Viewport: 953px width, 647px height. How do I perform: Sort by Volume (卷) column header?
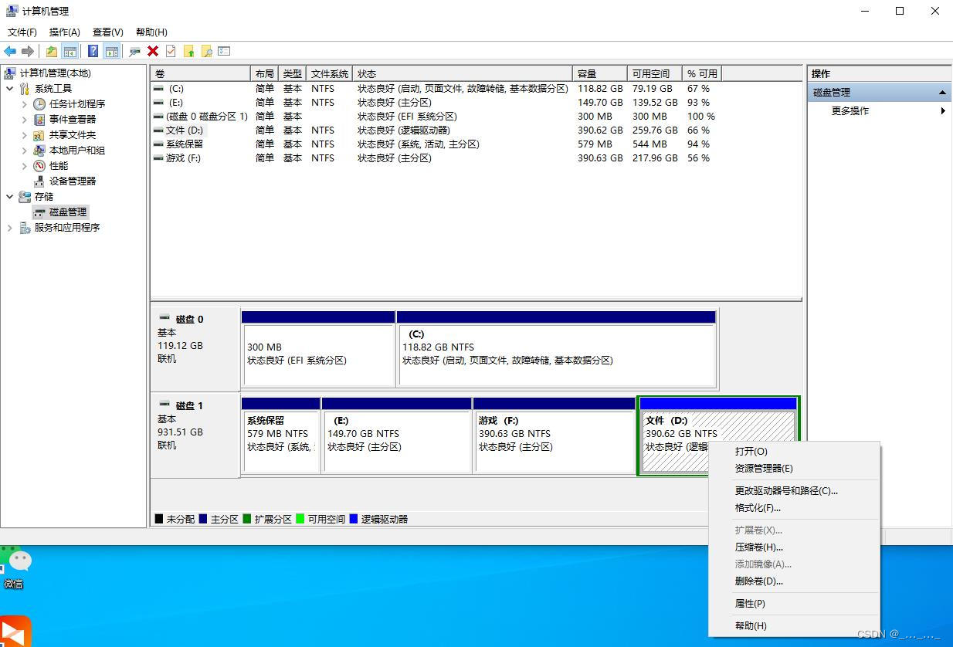(201, 73)
